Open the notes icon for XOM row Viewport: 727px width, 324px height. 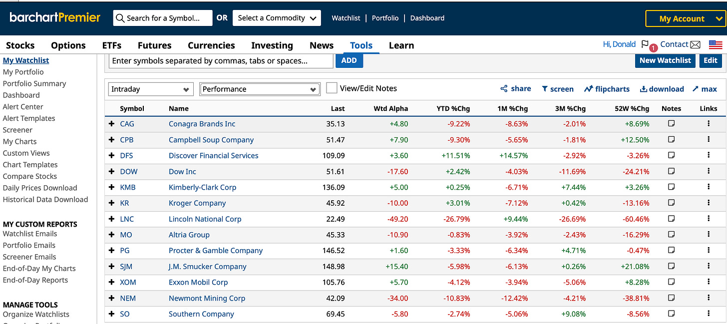pyautogui.click(x=671, y=282)
